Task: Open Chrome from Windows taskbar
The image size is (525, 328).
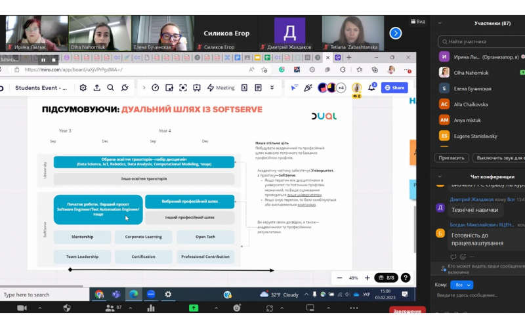Action: coord(99,295)
